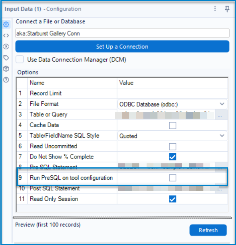Uncheck the Read Only Session checkbox
The height and width of the screenshot is (245, 236).
172,199
